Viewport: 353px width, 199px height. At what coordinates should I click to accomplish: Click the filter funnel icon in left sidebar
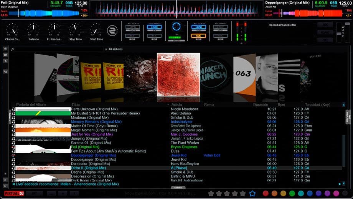pos(5,61)
